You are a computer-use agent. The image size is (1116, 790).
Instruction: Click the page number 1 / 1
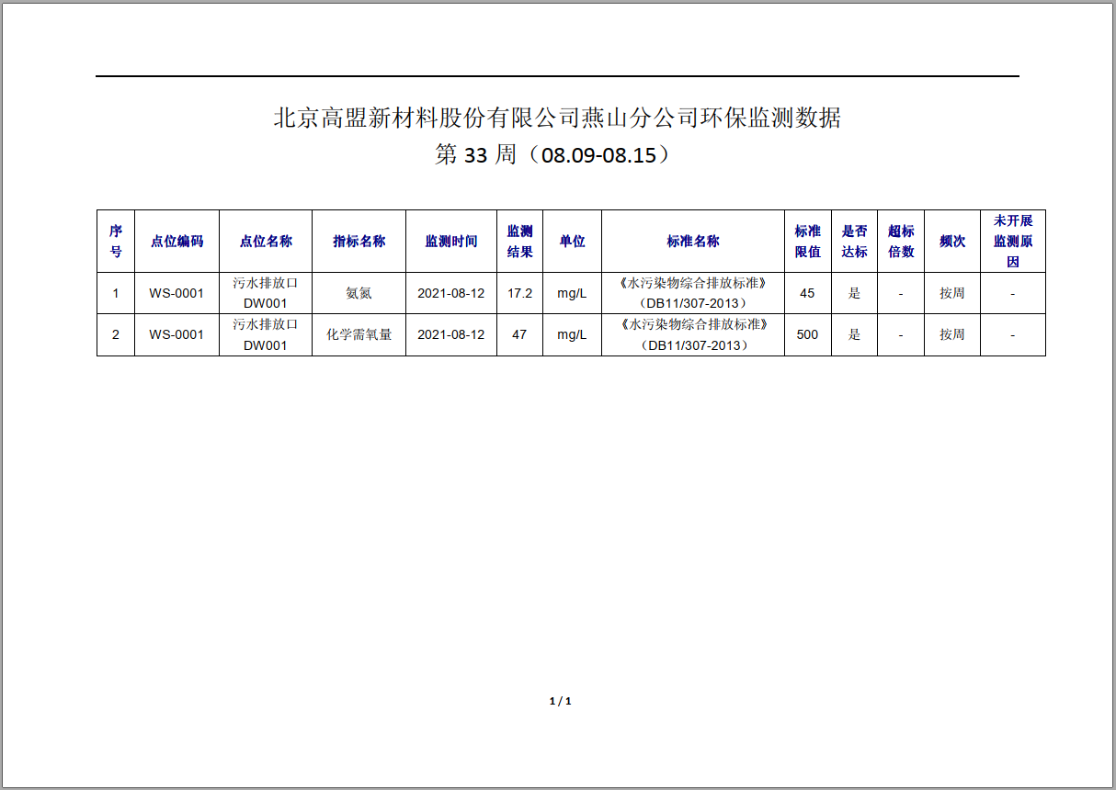click(x=561, y=701)
